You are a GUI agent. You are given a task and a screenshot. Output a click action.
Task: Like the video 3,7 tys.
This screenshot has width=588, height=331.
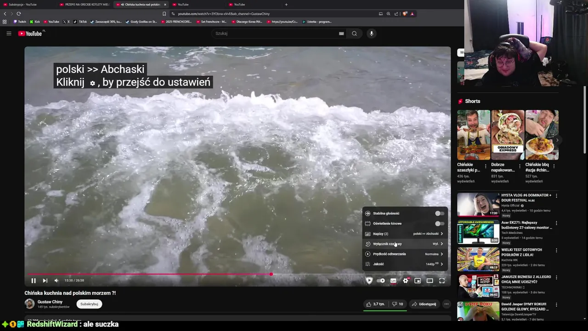pos(375,304)
